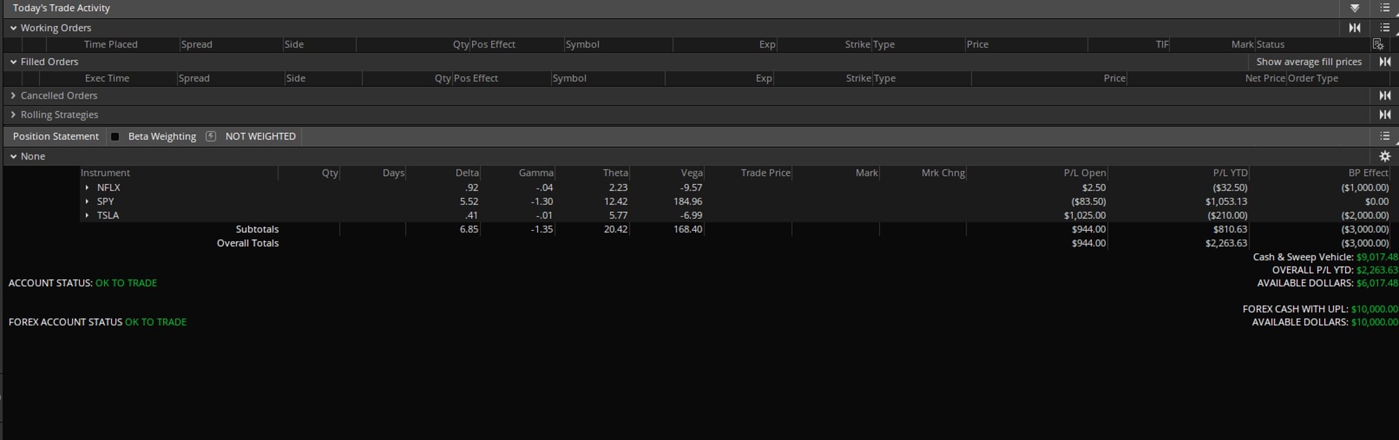Image resolution: width=1399 pixels, height=440 pixels.
Task: Expand the Cancelled Orders section
Action: coord(13,96)
